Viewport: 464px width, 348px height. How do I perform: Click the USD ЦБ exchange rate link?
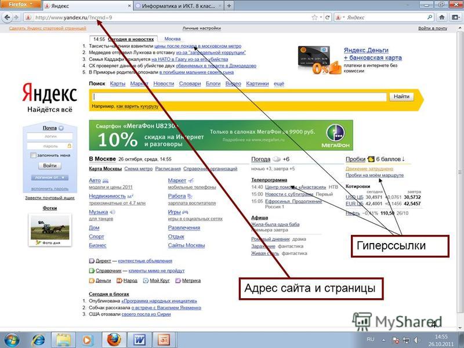(354, 197)
